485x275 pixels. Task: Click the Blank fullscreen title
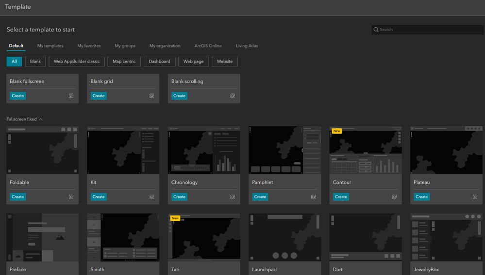(27, 81)
